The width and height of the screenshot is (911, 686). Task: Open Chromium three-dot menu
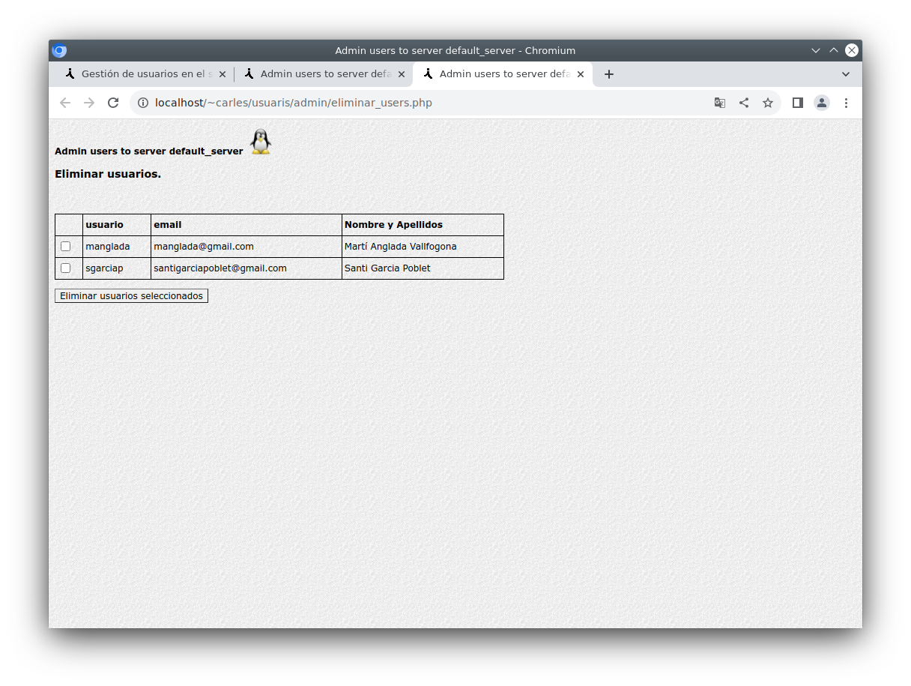coord(846,103)
